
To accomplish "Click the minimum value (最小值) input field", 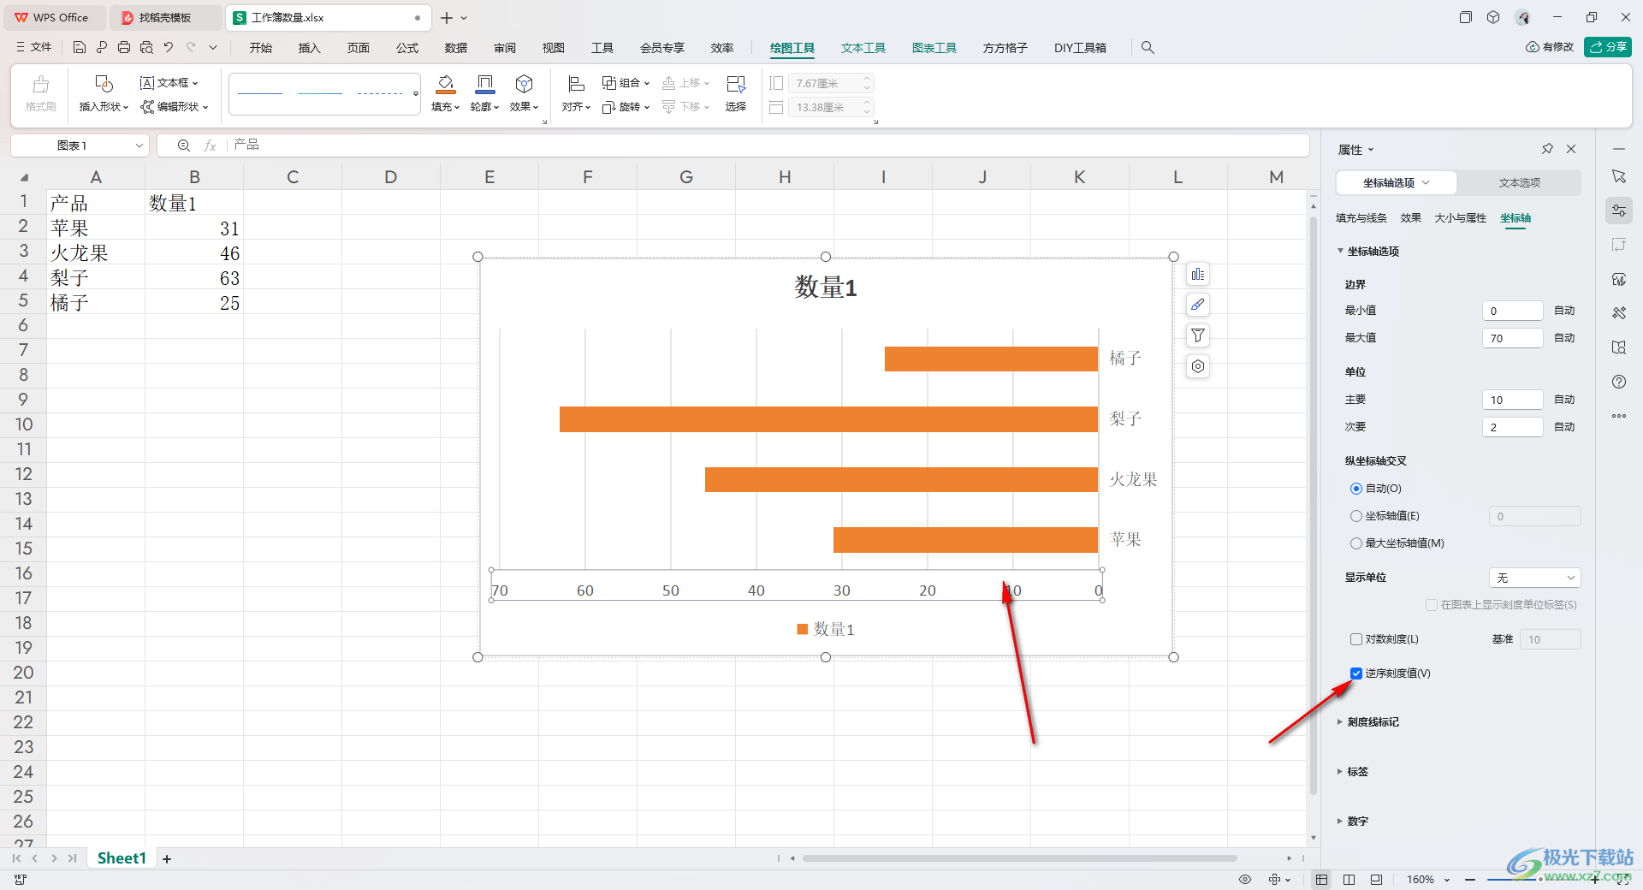I will click(x=1512, y=311).
